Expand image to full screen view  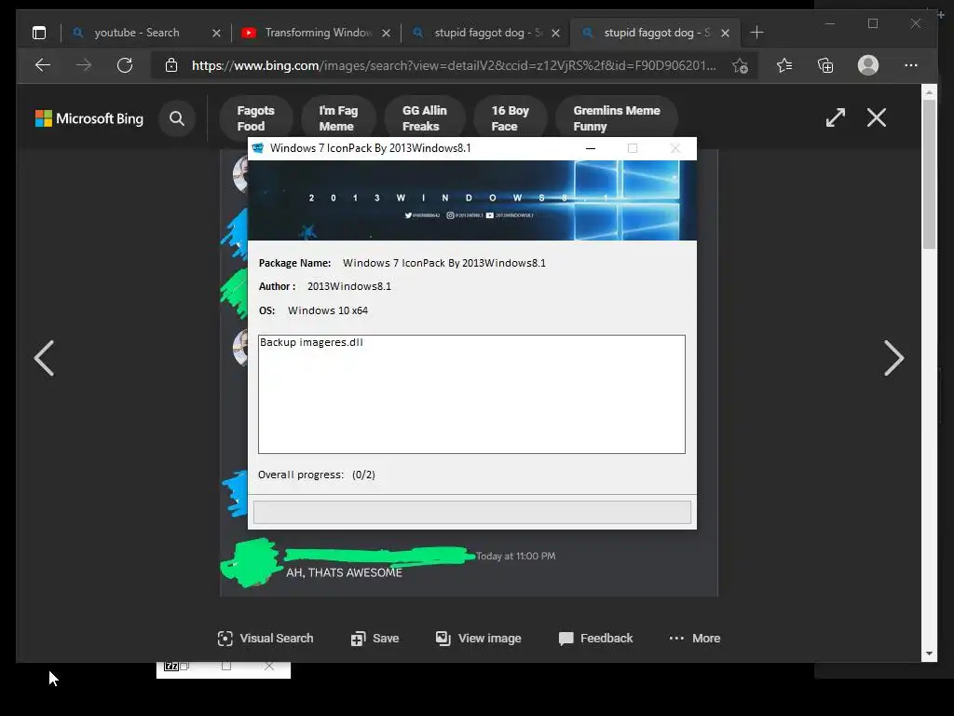tap(836, 117)
